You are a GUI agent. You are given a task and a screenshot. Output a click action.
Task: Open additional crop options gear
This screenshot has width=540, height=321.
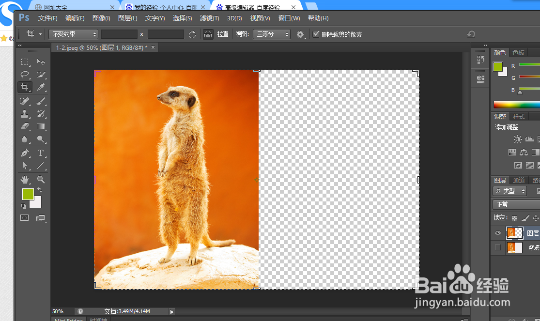[300, 34]
